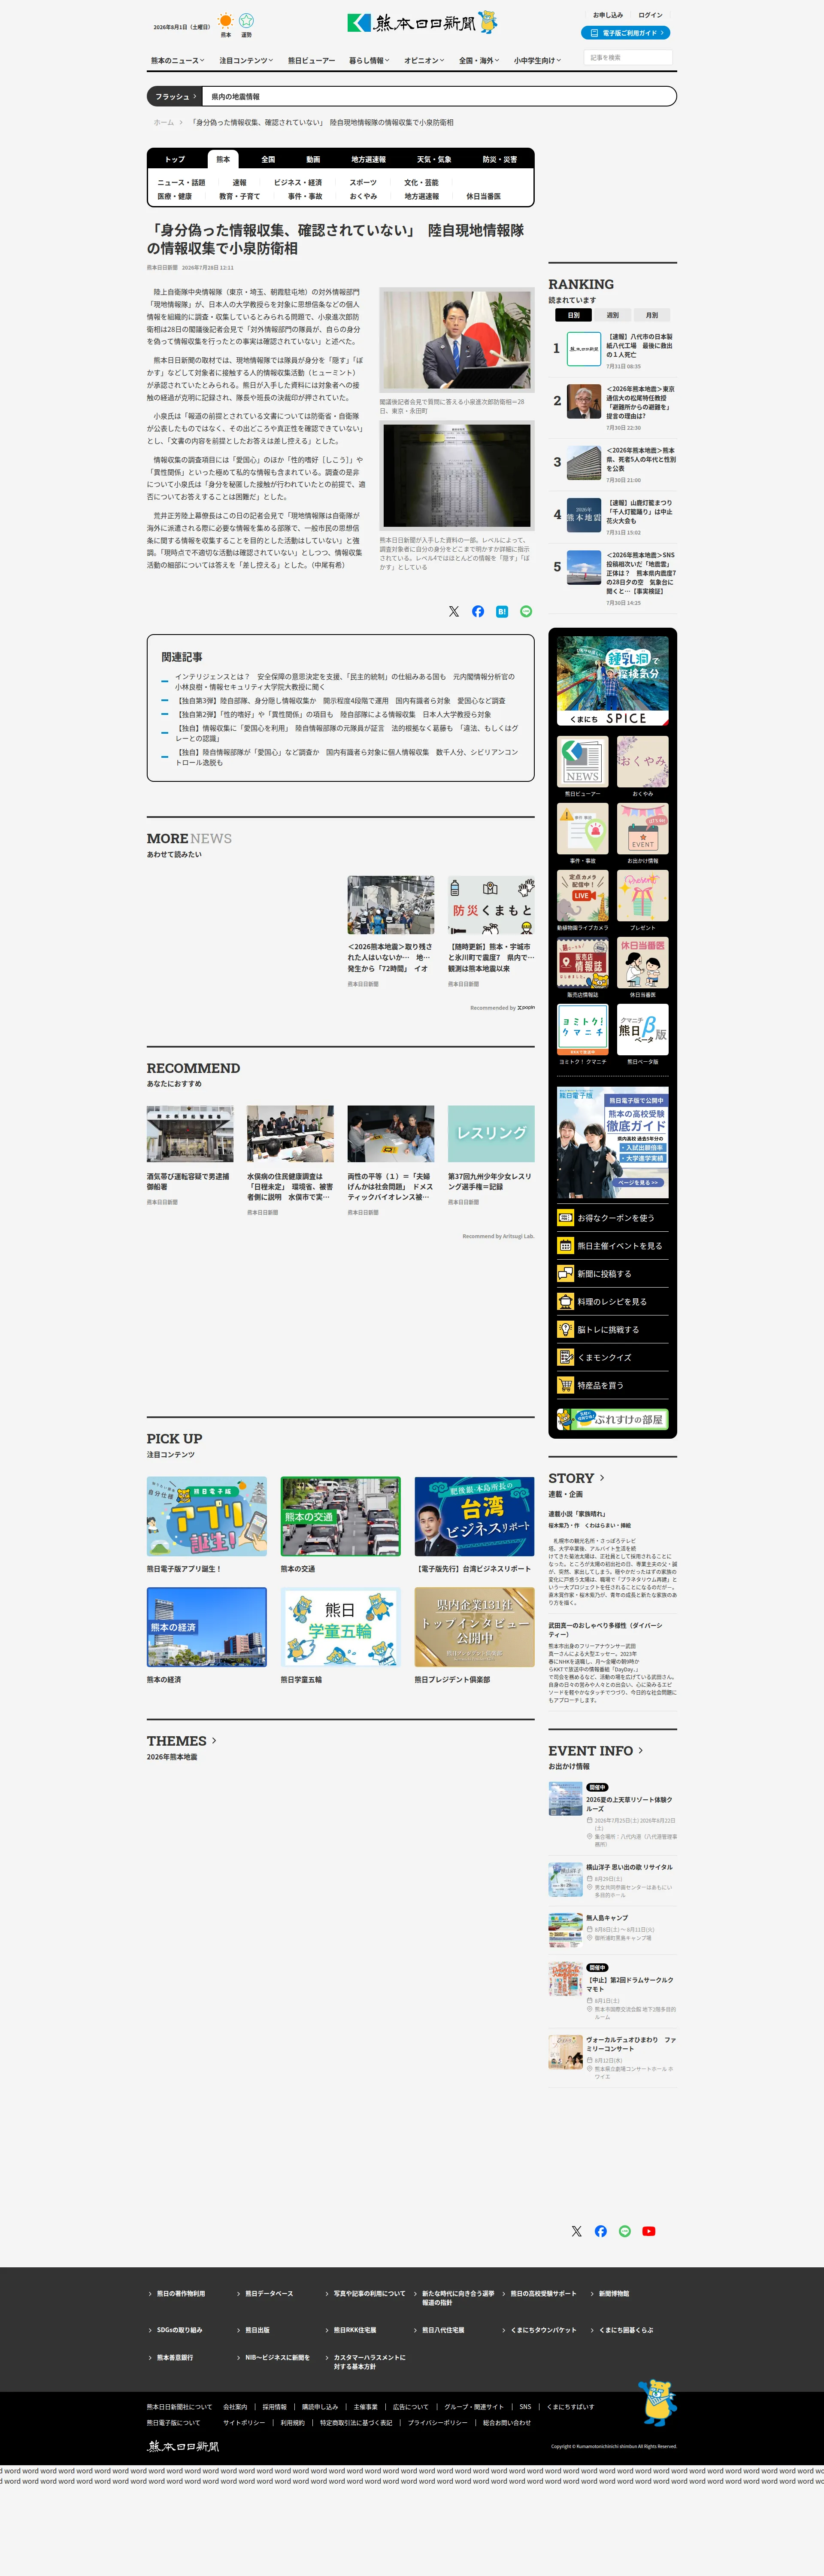
Task: Open the 小泉防衛相 press conference photo
Action: pyautogui.click(x=457, y=340)
